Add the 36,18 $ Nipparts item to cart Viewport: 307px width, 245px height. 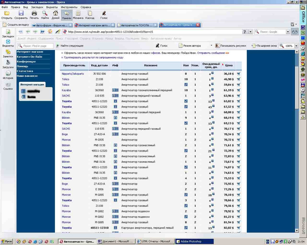pos(239,73)
